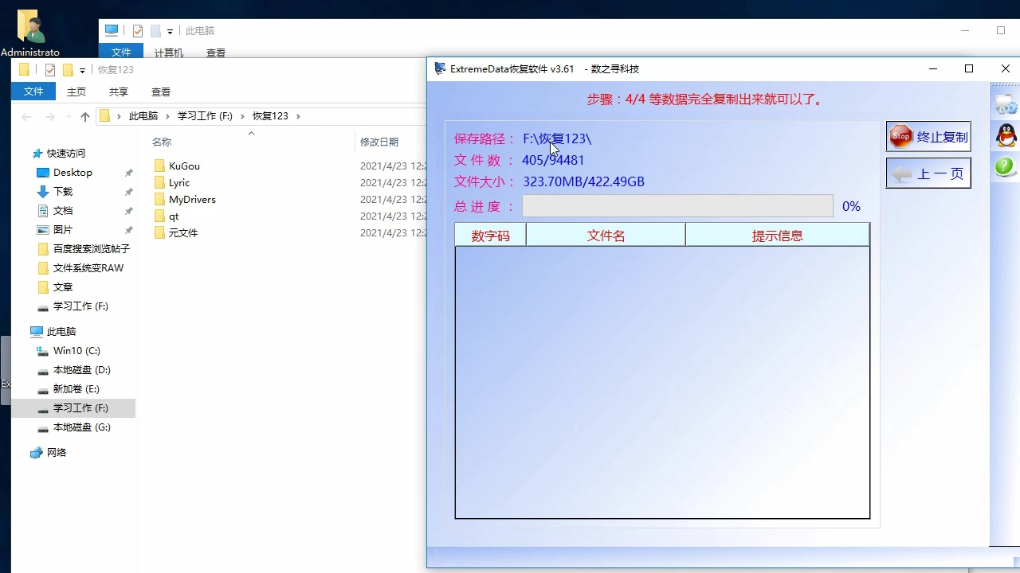Open 文件系统变RAW folder in sidebar
Image resolution: width=1020 pixels, height=573 pixels.
pos(80,268)
